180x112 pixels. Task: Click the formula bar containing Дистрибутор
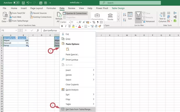pyautogui.click(x=111, y=30)
